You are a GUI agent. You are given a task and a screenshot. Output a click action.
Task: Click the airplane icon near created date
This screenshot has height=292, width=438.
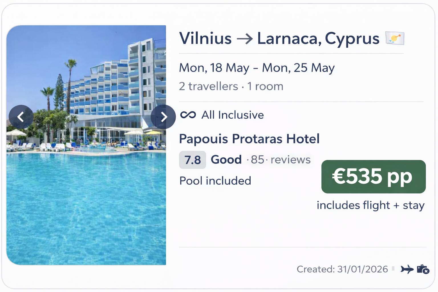(407, 269)
